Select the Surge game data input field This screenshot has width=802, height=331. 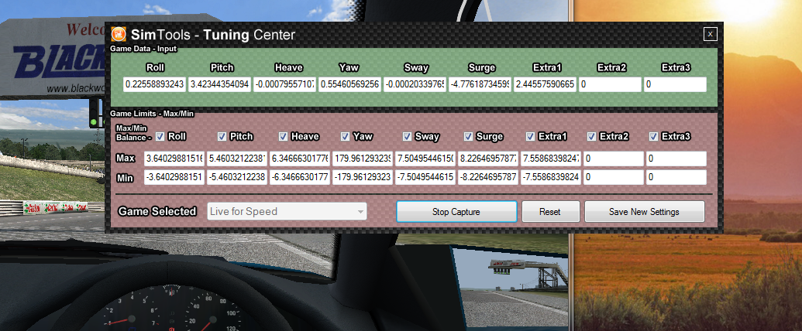(480, 85)
